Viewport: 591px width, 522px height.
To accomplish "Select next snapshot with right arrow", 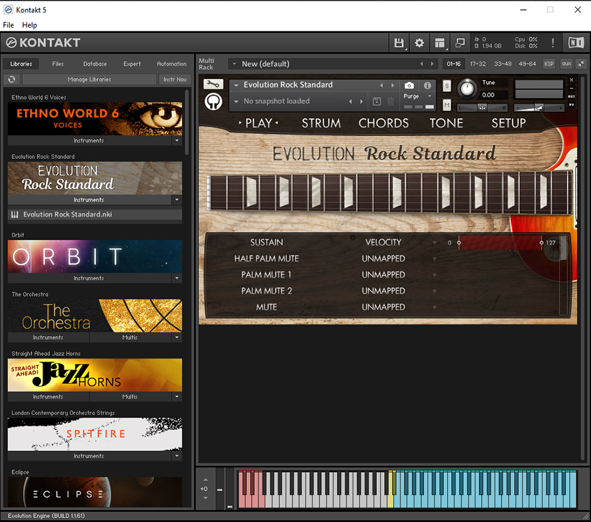I will [x=361, y=101].
